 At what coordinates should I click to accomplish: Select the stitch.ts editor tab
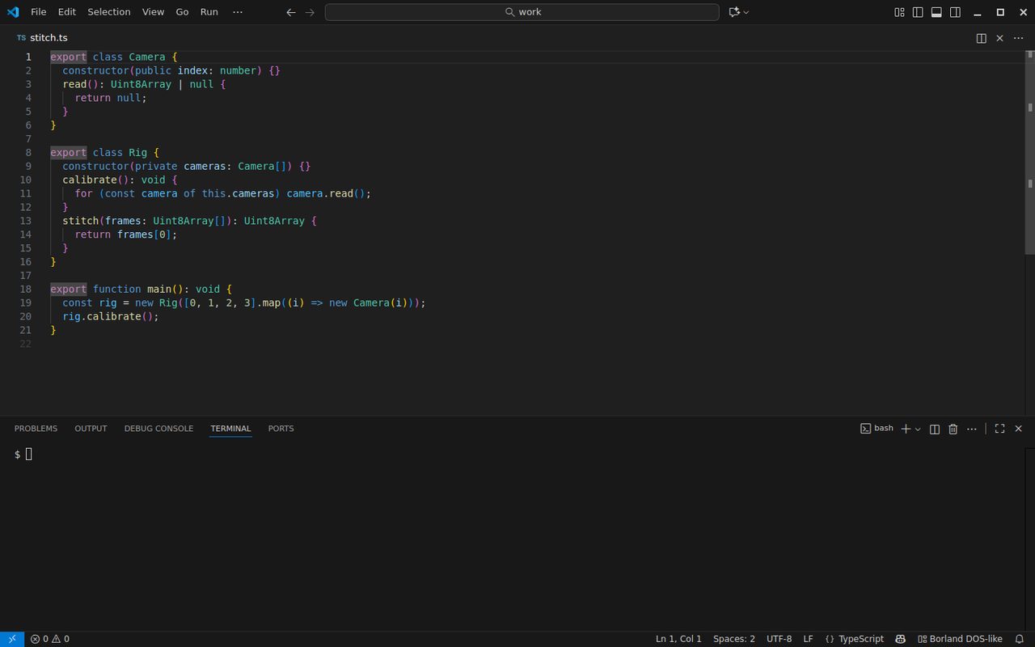point(42,38)
